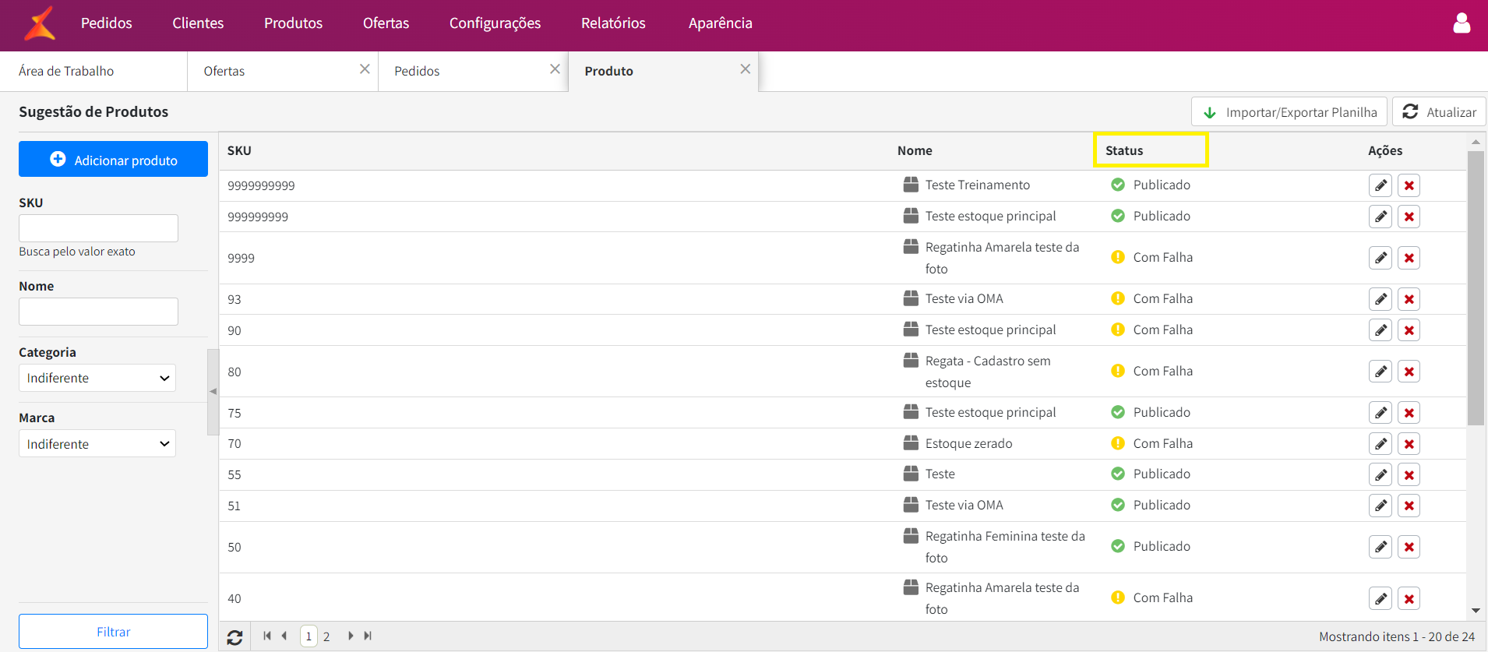This screenshot has height=652, width=1488.
Task: Edit product with SKU 93
Action: [x=1380, y=299]
